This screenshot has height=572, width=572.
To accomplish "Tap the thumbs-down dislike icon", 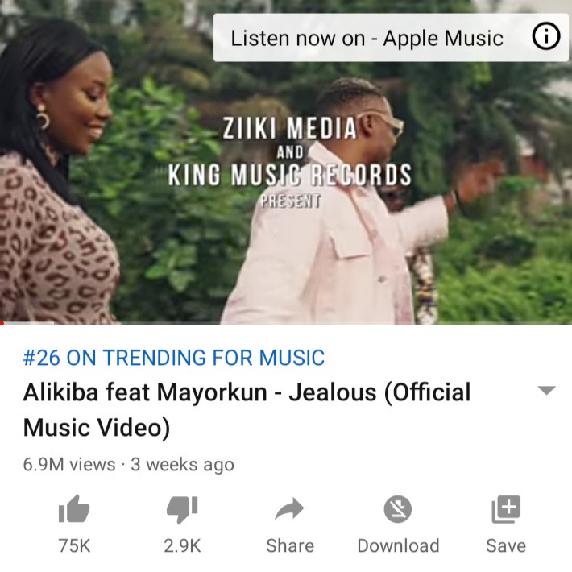I will click(182, 510).
